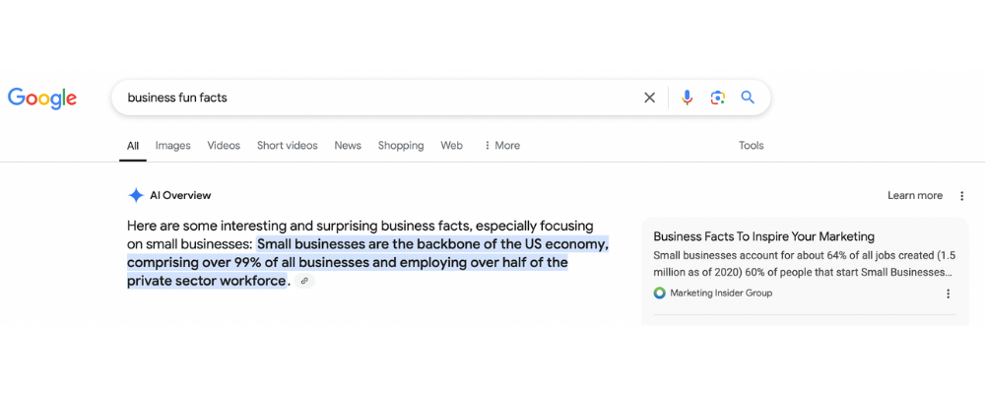
Task: Clear the search box with X icon
Action: pyautogui.click(x=649, y=98)
